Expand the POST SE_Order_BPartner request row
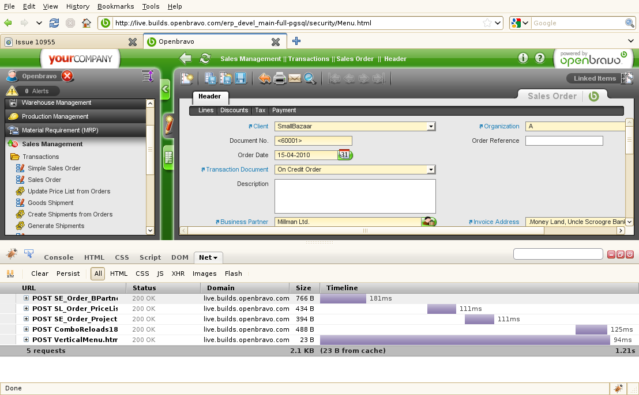This screenshot has width=639, height=395. (x=26, y=298)
